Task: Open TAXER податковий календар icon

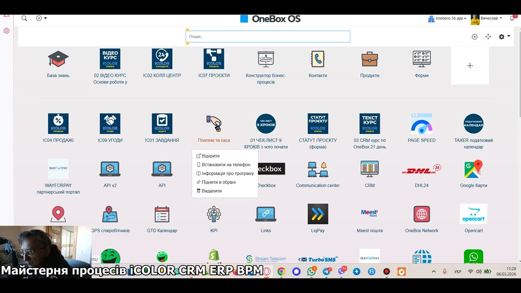Action: [473, 124]
